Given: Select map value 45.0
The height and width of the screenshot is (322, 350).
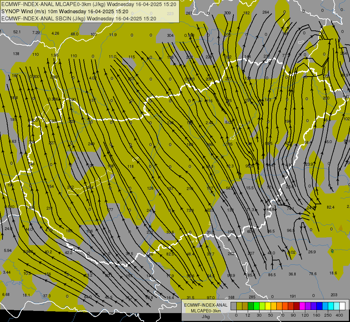Looking at the screenshot, I should [328, 142].
